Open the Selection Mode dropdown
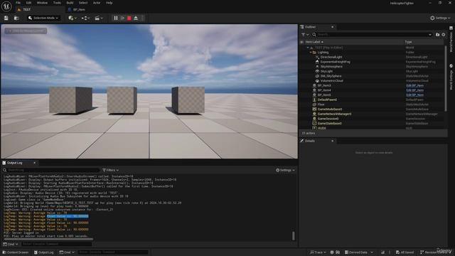Screen dimensions: 455x256 pos(43,18)
